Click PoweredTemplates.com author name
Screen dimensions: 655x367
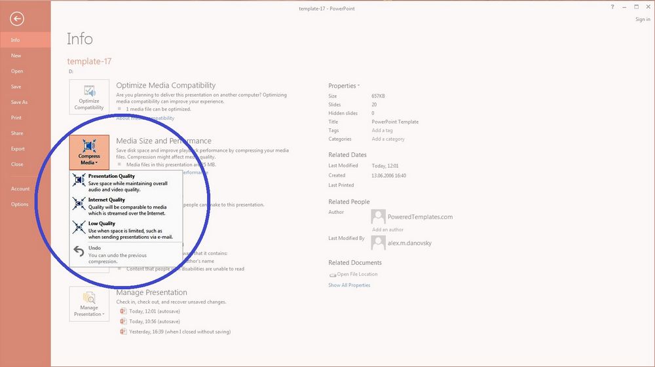click(x=421, y=217)
